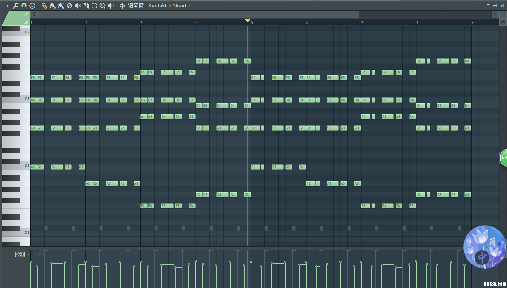Click the C3 piano key

16,233
